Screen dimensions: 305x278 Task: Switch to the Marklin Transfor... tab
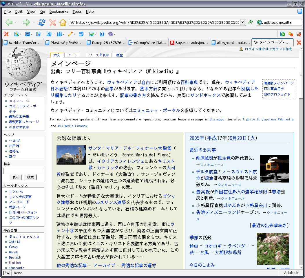point(23,43)
